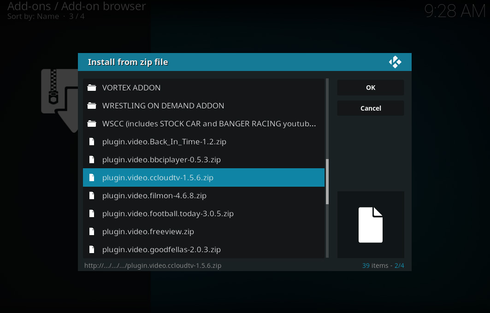Click the zip install icon behind the dialog

coord(59,100)
